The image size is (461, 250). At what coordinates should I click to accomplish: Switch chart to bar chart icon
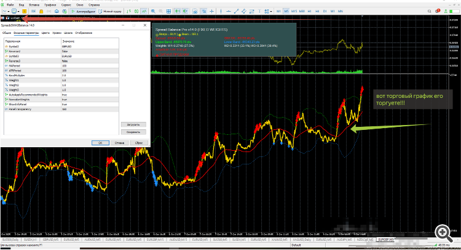[128, 11]
